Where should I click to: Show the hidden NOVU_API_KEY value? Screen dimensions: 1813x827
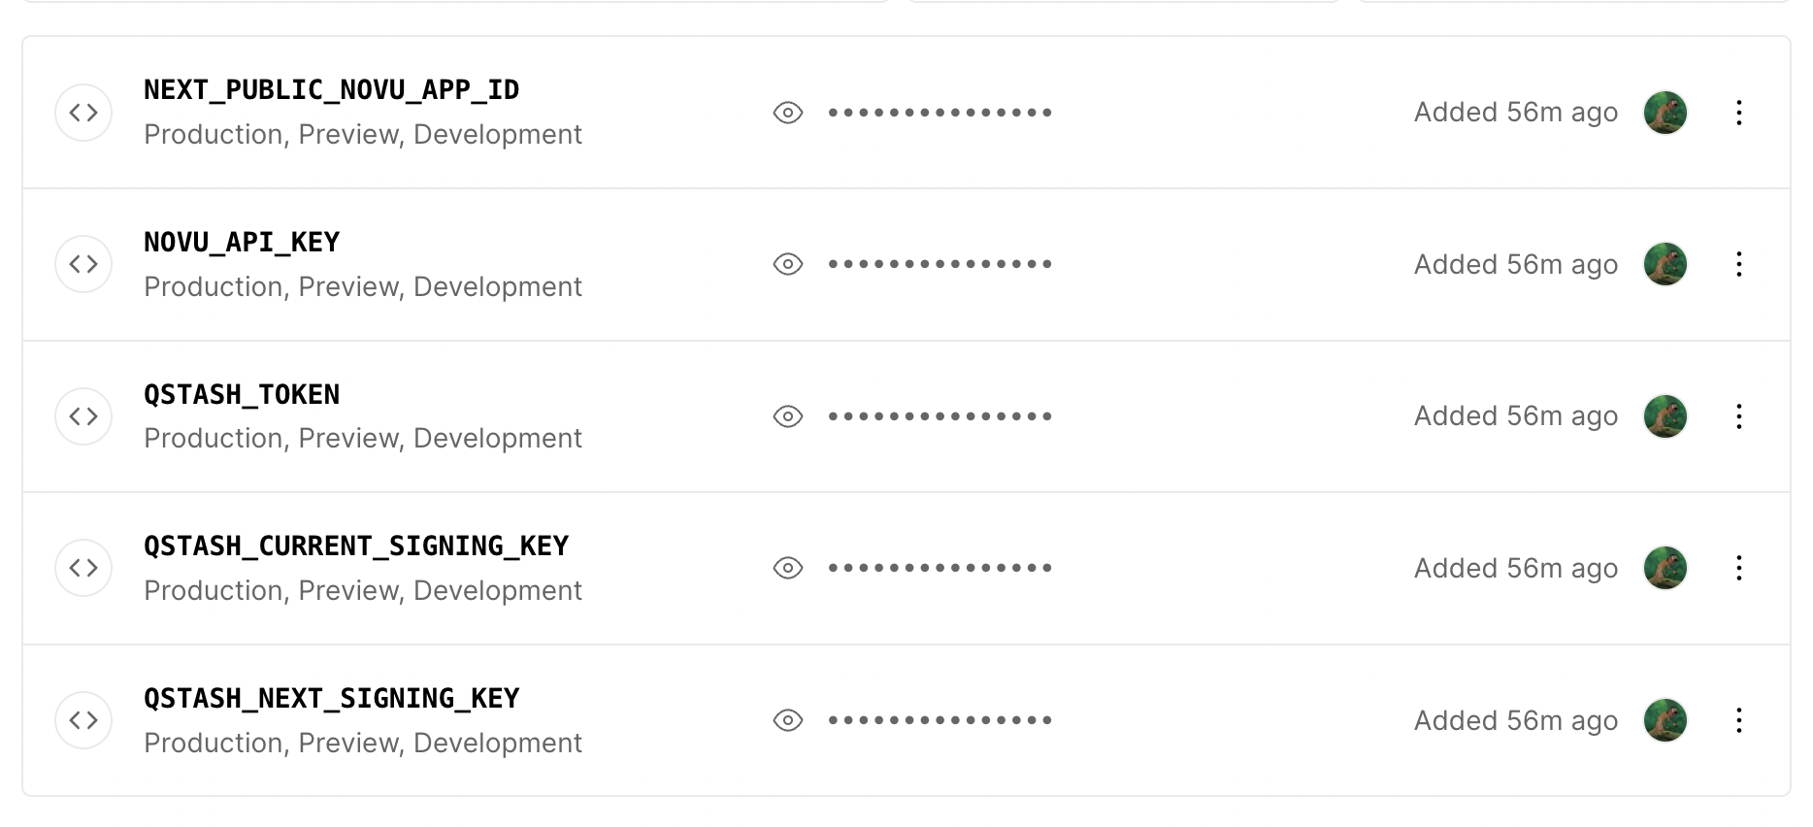[788, 264]
